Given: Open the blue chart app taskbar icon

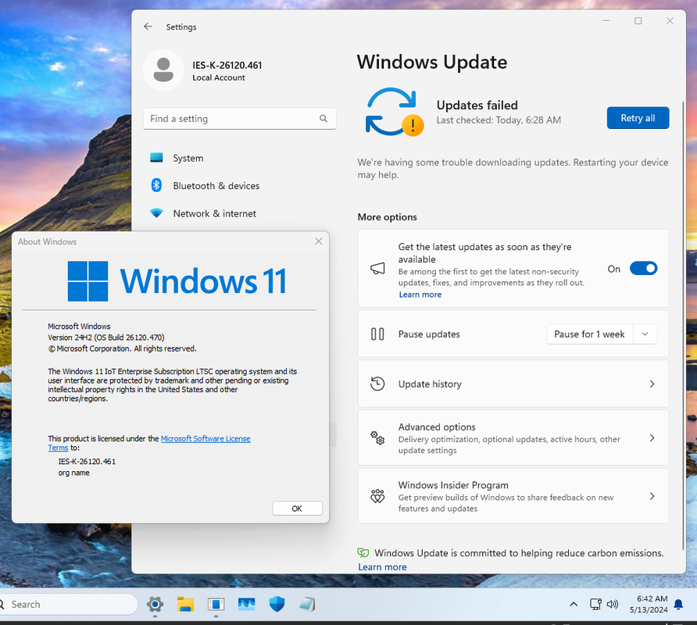Looking at the screenshot, I should coord(246,604).
